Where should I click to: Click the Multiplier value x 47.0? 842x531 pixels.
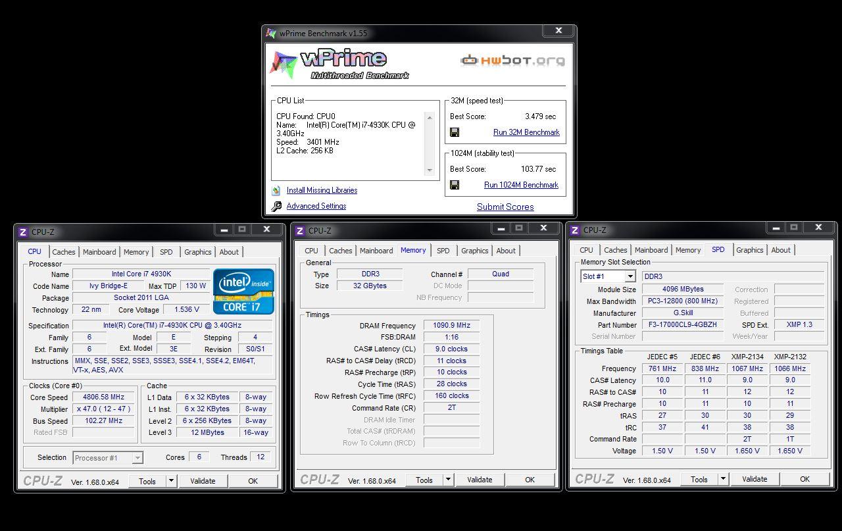(104, 409)
